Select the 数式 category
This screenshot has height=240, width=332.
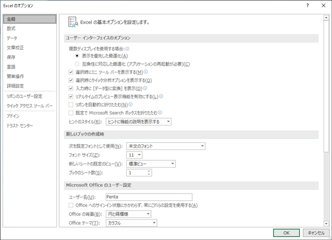coord(30,29)
